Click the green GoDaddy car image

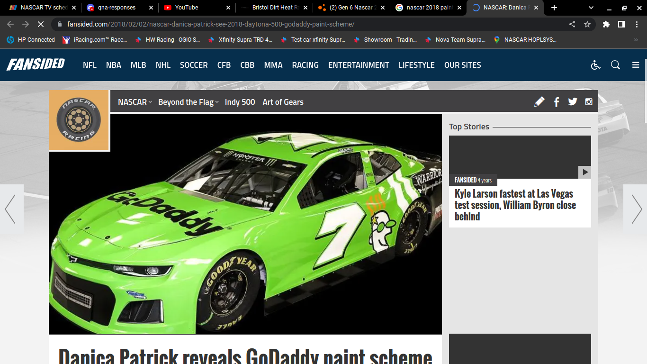[x=245, y=224]
